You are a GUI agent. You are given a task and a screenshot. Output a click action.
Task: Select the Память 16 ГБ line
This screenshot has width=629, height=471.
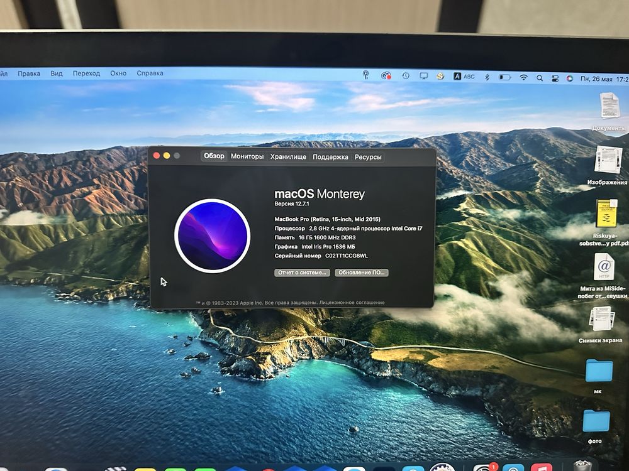click(315, 237)
